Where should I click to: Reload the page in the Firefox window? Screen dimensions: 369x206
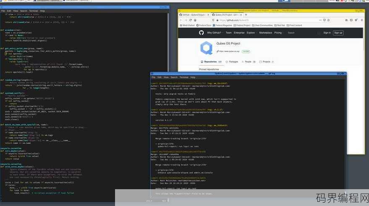point(191,20)
